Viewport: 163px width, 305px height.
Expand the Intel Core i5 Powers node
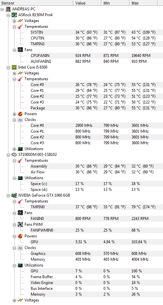[14, 114]
